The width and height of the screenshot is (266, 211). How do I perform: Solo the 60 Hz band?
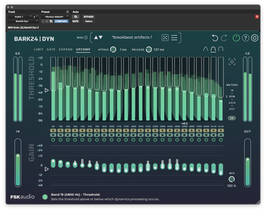(x=53, y=131)
